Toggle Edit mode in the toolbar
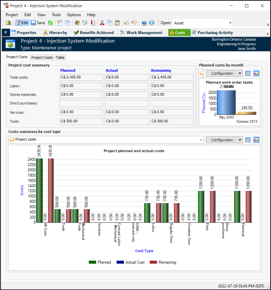 [22, 23]
